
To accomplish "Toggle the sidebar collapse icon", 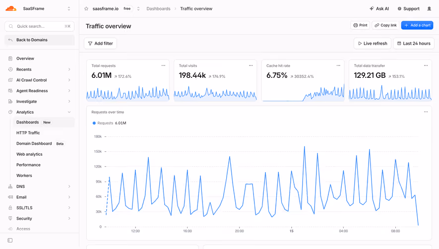I will click(10, 240).
